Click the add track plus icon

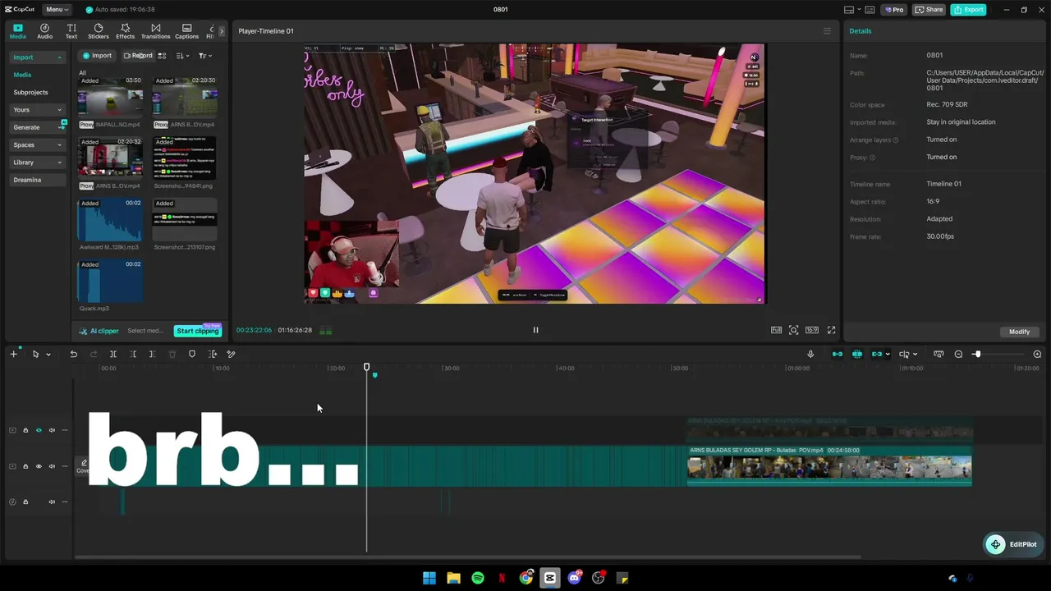click(x=13, y=354)
